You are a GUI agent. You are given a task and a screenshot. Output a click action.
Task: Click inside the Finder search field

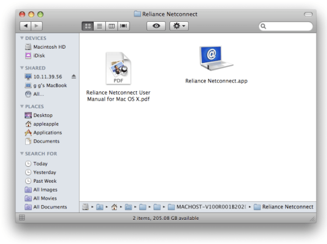click(286, 26)
